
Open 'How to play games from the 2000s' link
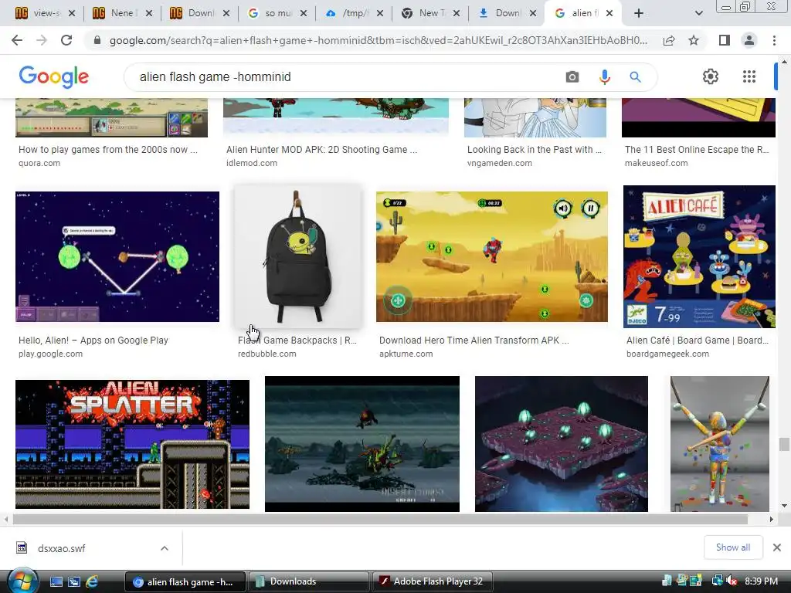click(x=108, y=149)
